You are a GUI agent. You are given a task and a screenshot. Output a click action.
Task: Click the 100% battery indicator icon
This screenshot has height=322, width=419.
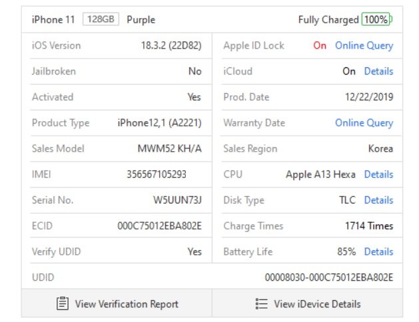click(376, 19)
